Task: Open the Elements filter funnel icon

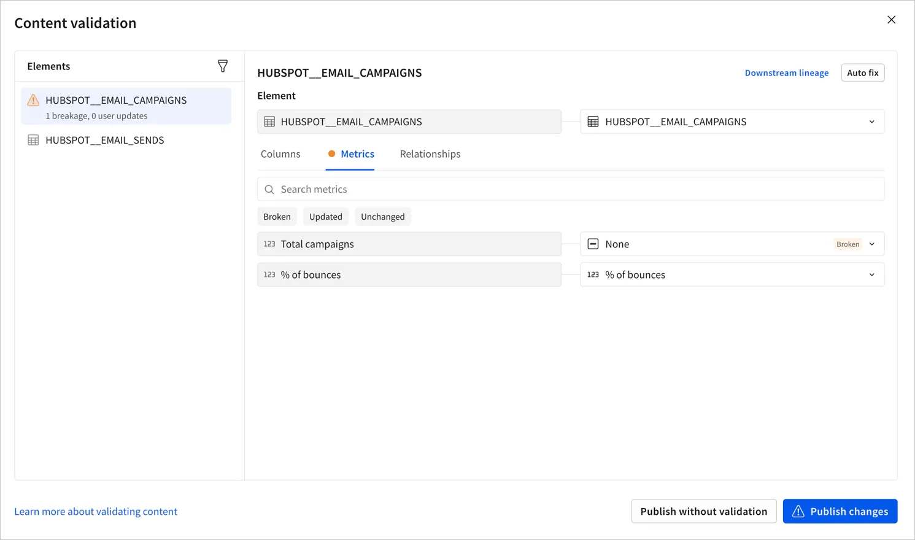Action: click(x=223, y=66)
